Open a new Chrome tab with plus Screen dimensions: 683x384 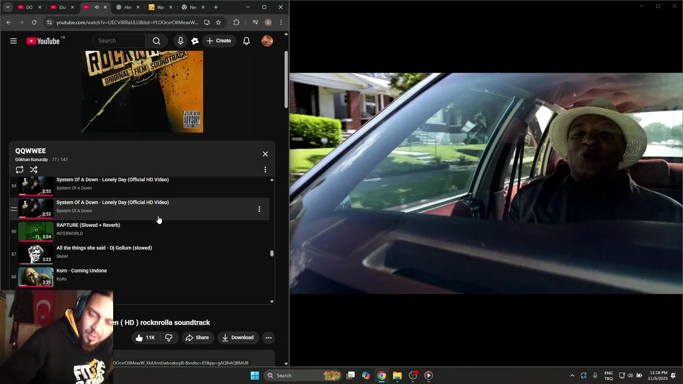coord(216,7)
